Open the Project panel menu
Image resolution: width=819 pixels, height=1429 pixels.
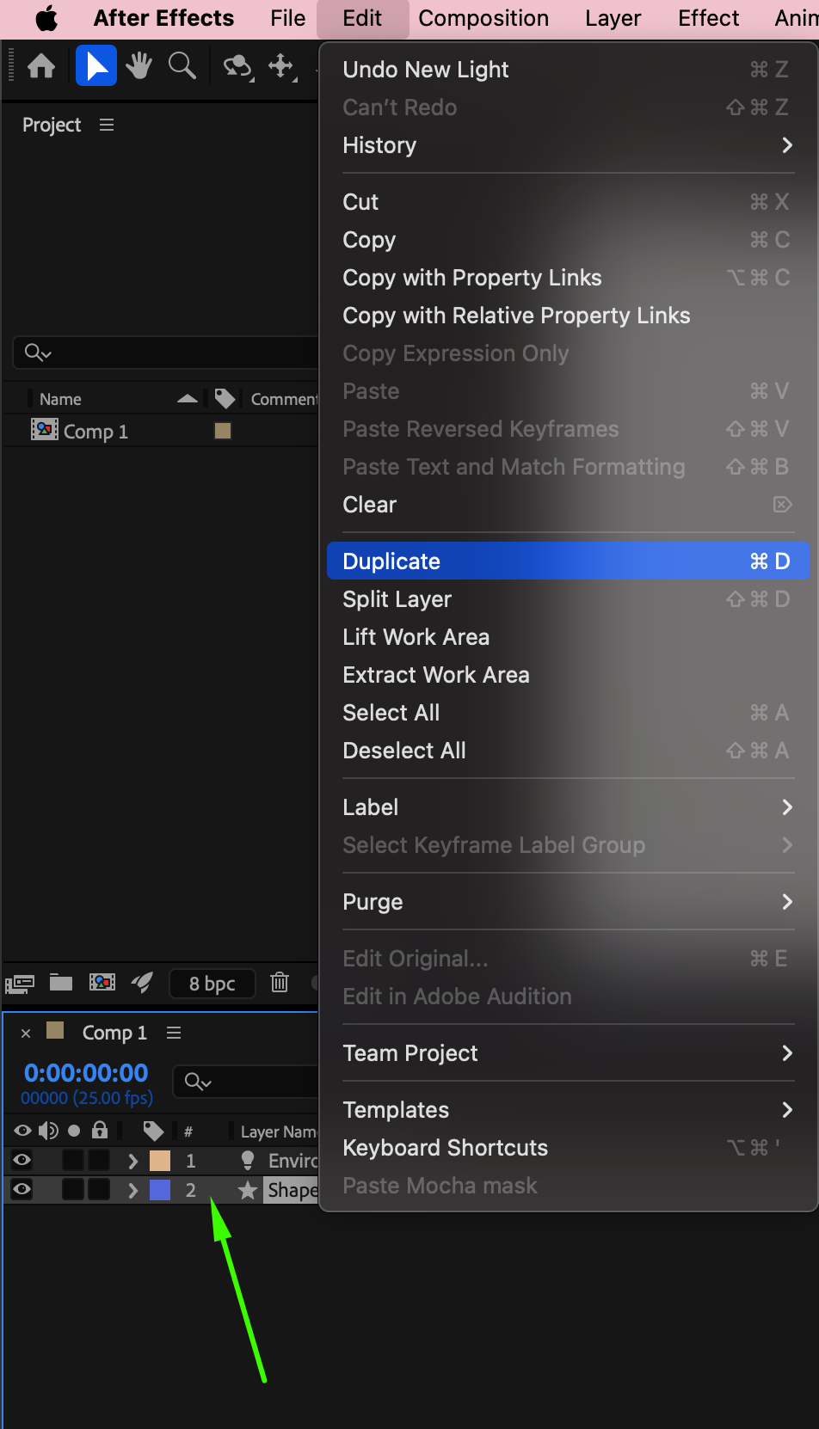(107, 126)
